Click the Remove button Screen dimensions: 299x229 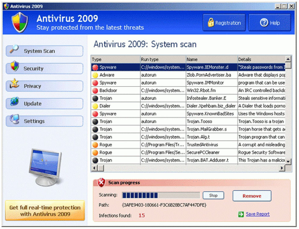tap(252, 196)
